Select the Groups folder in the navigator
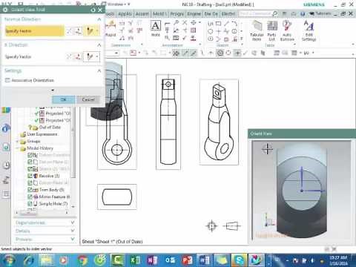This screenshot has height=267, width=356. pyautogui.click(x=33, y=141)
